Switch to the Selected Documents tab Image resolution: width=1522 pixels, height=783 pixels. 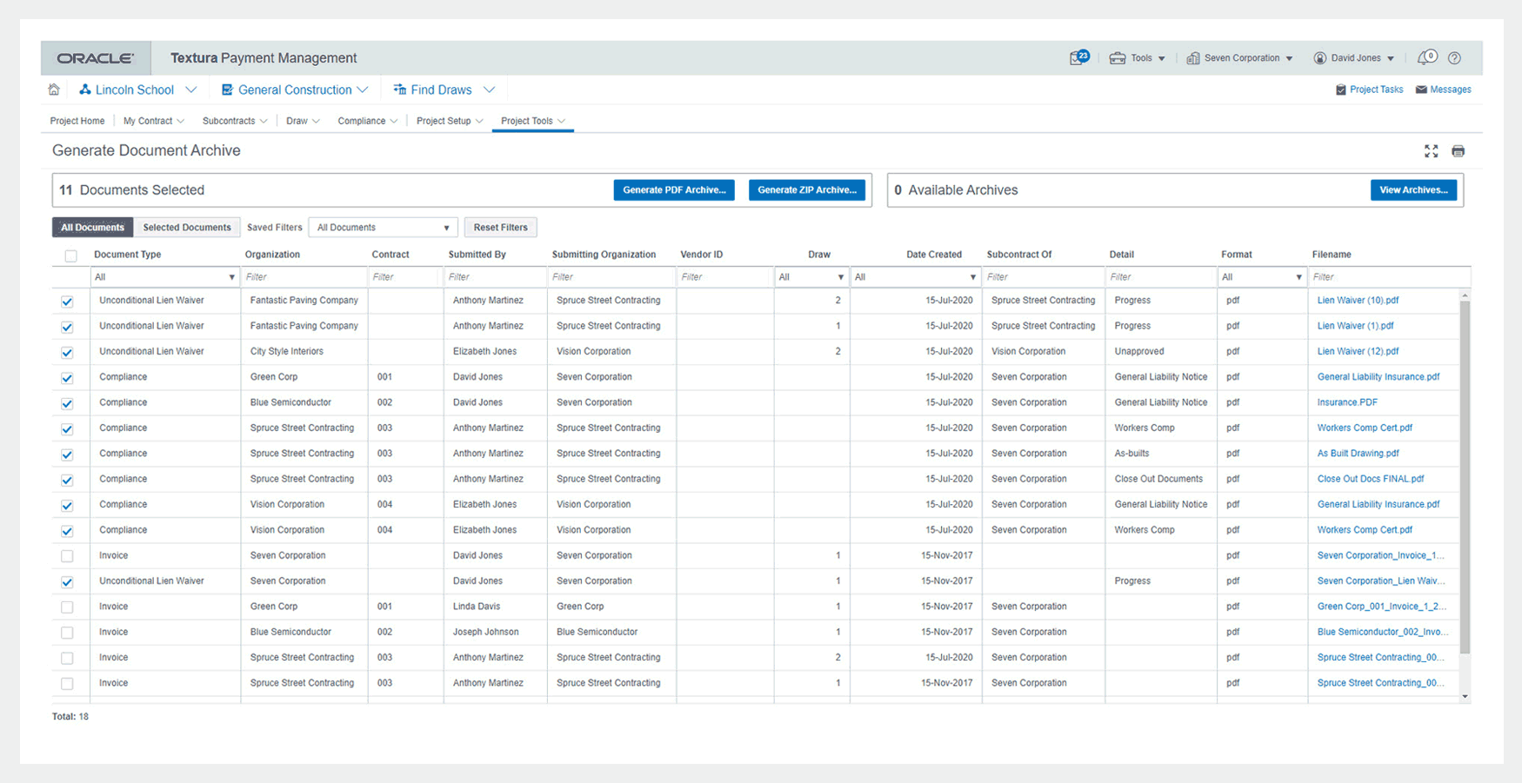click(187, 228)
